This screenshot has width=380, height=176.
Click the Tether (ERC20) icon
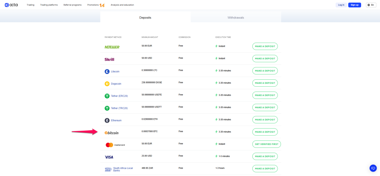(x=107, y=96)
